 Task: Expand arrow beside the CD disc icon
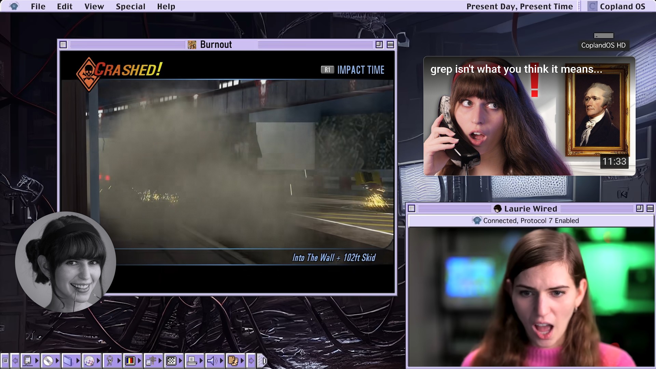57,360
